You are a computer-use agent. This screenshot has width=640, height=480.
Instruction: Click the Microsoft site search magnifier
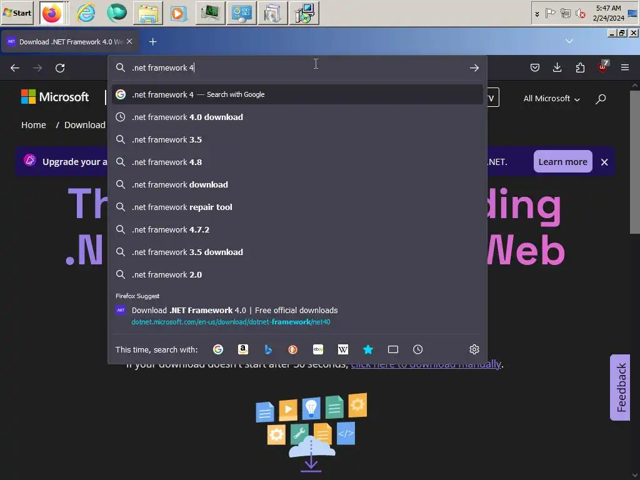pyautogui.click(x=601, y=99)
